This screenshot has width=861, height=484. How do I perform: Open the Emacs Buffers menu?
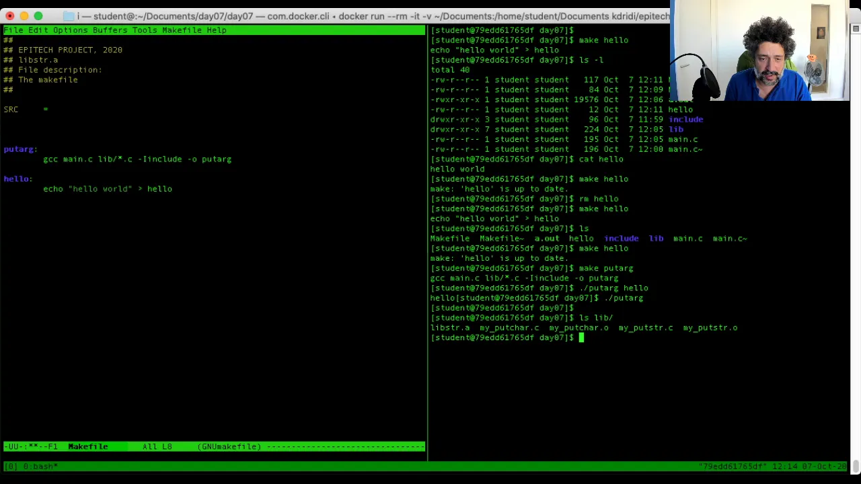(x=110, y=30)
